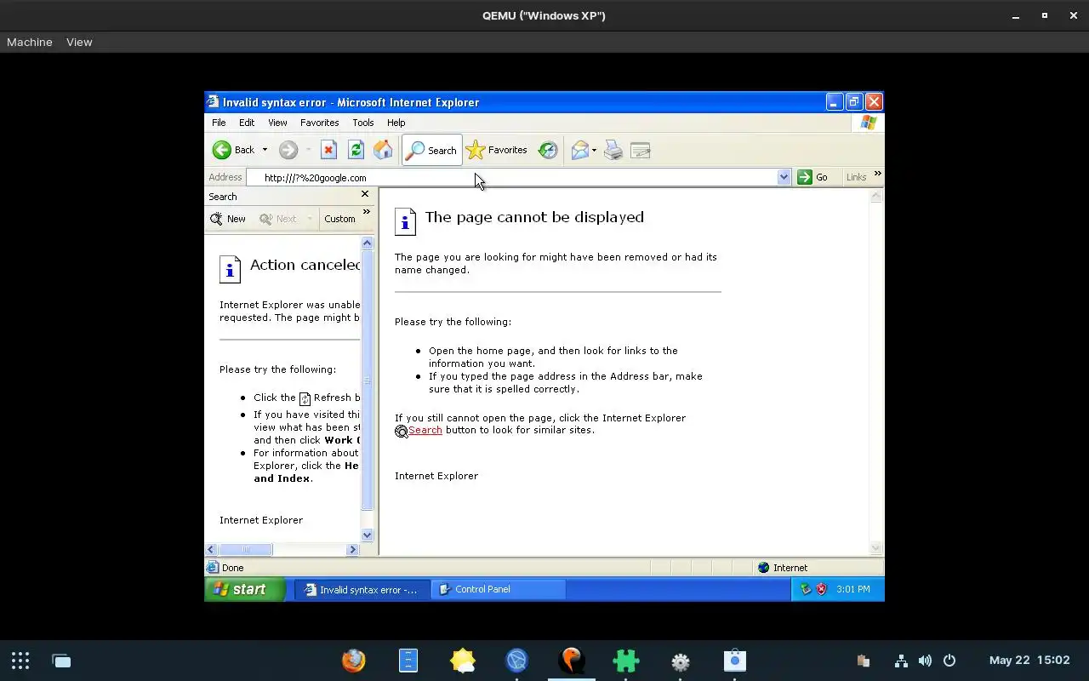Open the Help menu
Image resolution: width=1089 pixels, height=681 pixels.
(396, 123)
